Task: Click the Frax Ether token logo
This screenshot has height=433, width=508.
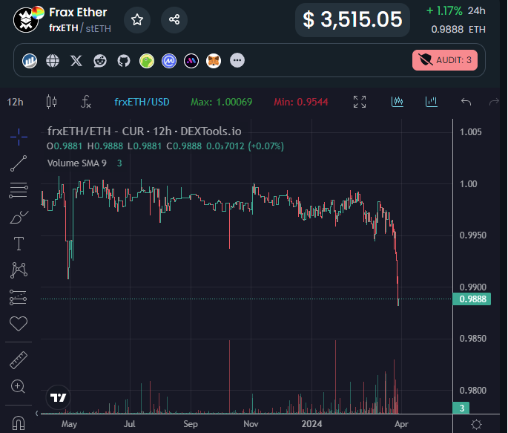Action: click(x=27, y=20)
